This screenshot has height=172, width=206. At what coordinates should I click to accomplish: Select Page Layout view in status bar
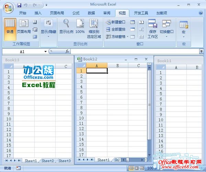coord(137,168)
